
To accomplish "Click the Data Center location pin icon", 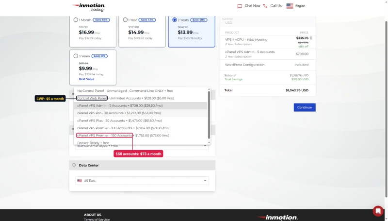I will point(74,165).
